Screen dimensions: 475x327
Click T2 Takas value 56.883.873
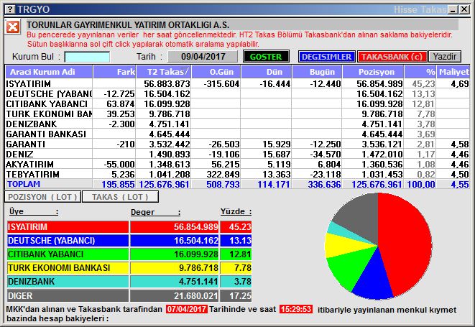[167, 83]
